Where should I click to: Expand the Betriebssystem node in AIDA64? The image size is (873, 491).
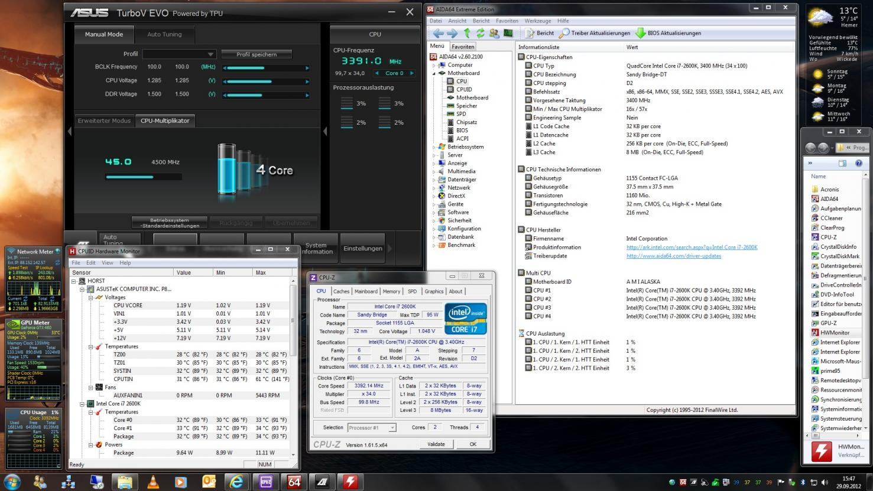click(x=434, y=147)
